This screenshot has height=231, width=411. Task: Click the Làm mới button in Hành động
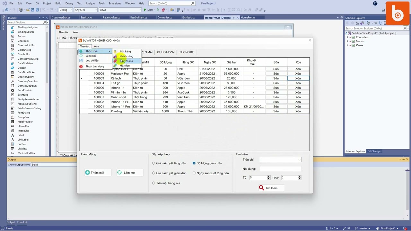click(x=126, y=173)
